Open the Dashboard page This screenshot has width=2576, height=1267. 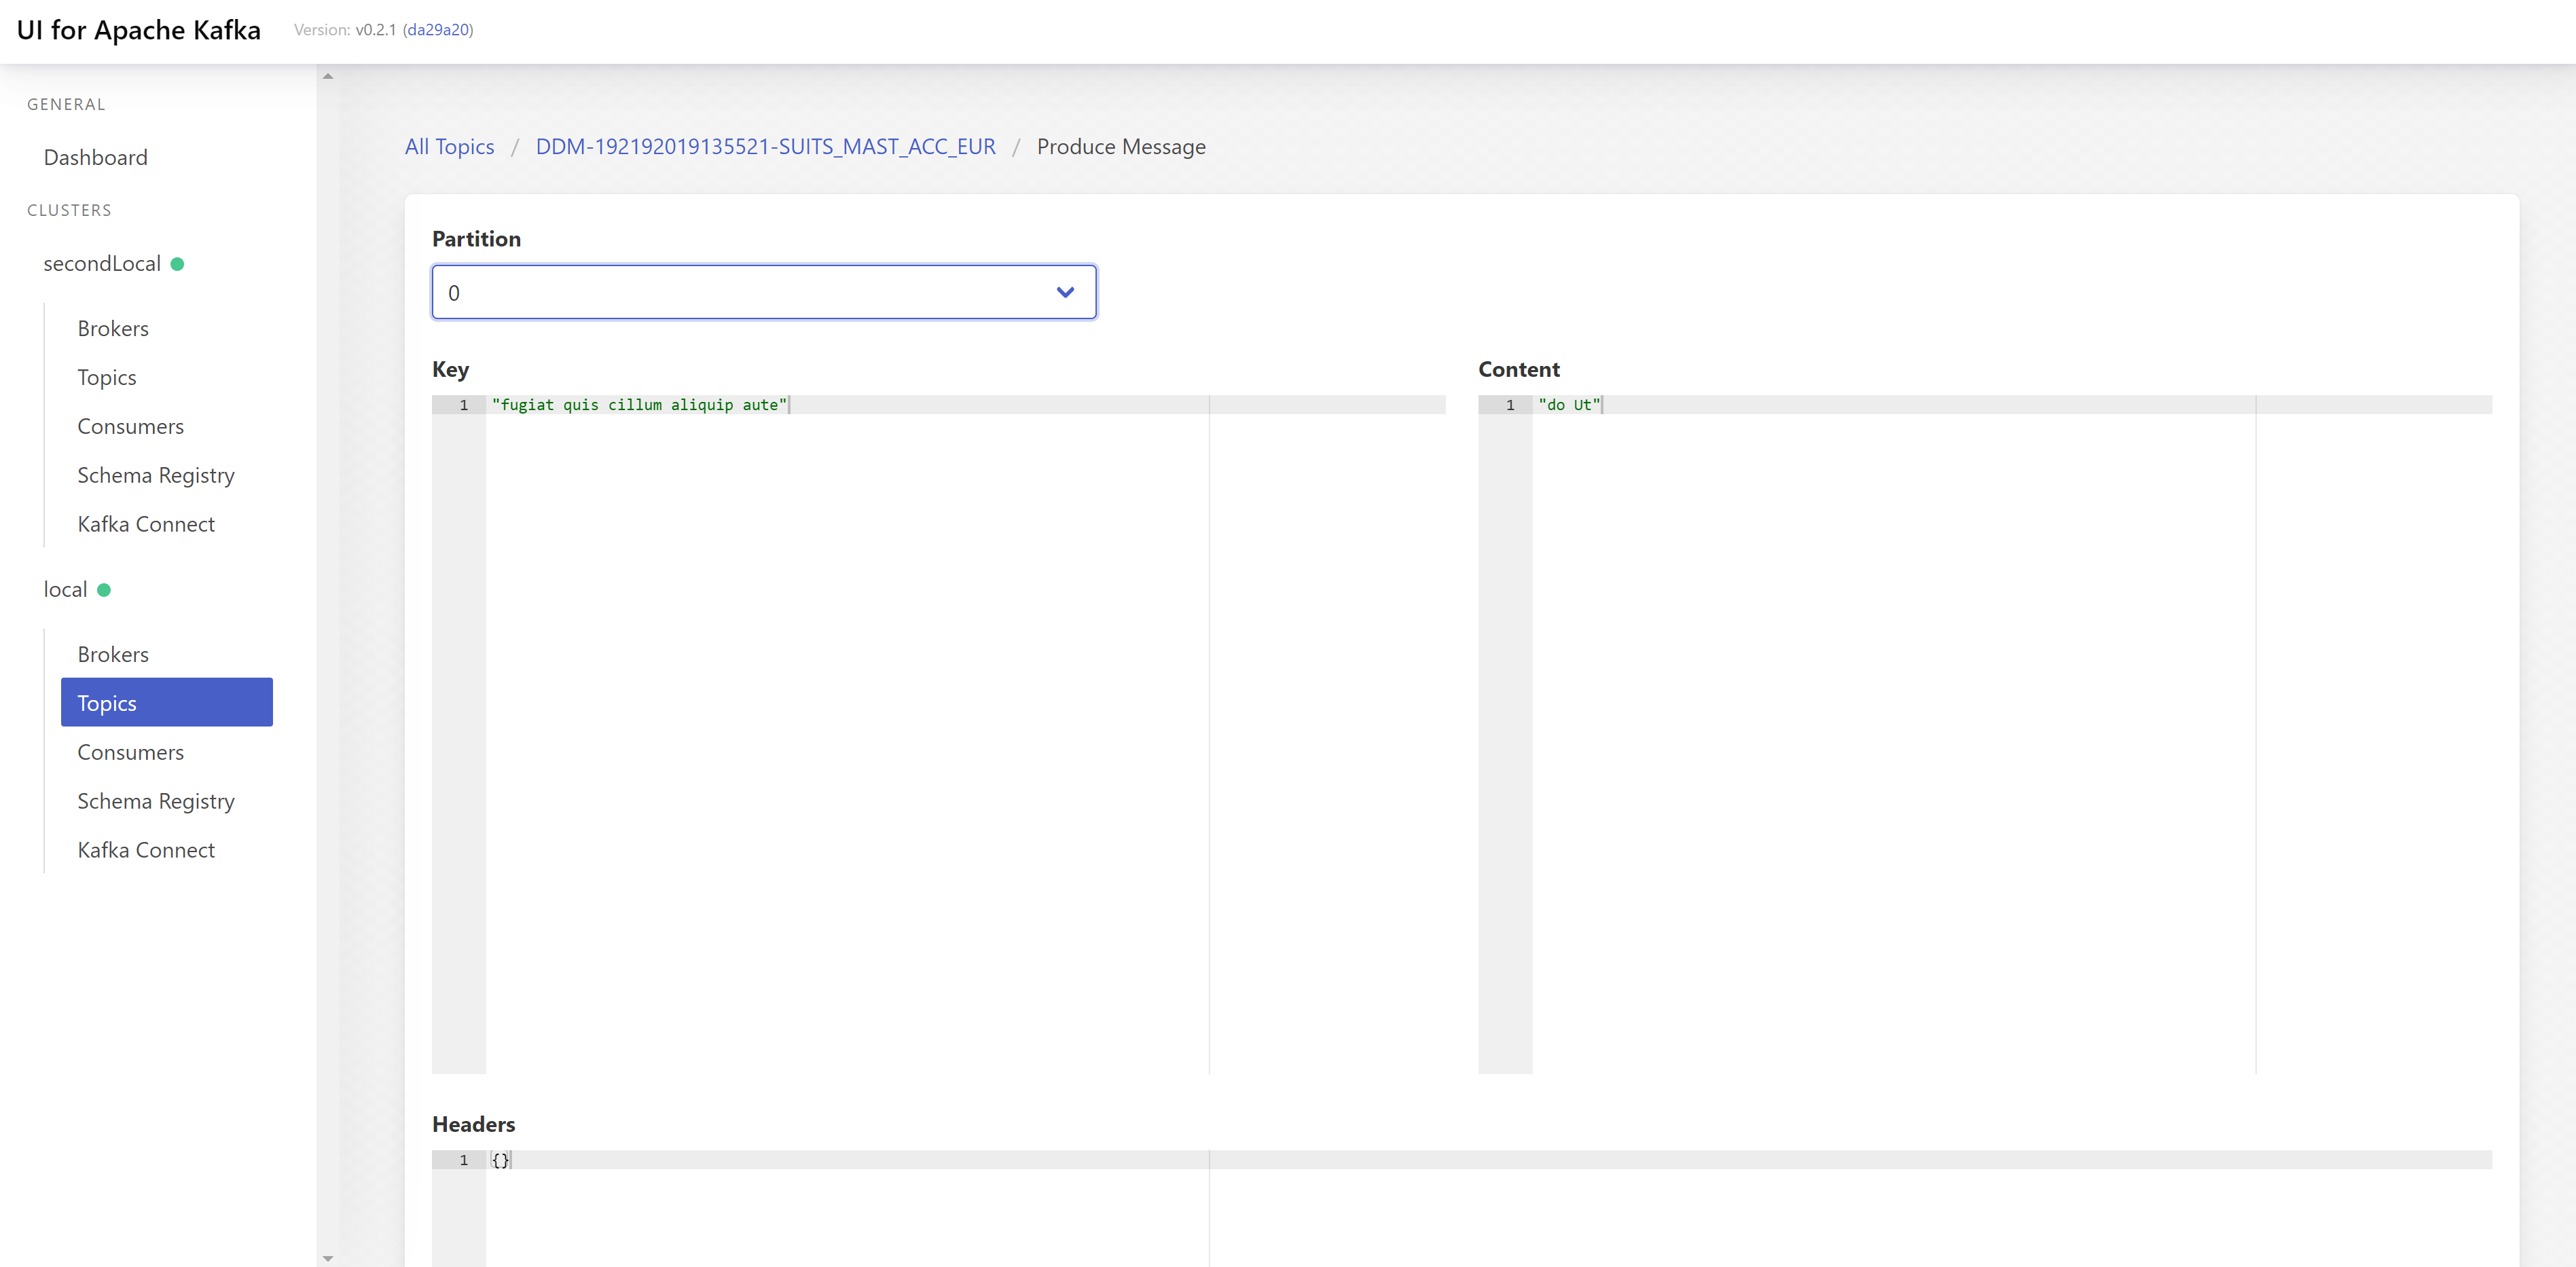pyautogui.click(x=95, y=157)
